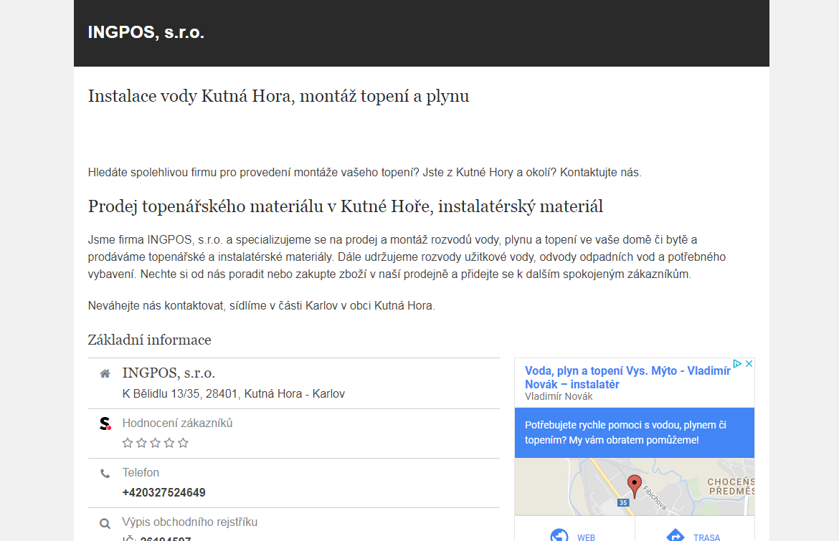
Task: Select the fourth rating star
Action: [169, 443]
